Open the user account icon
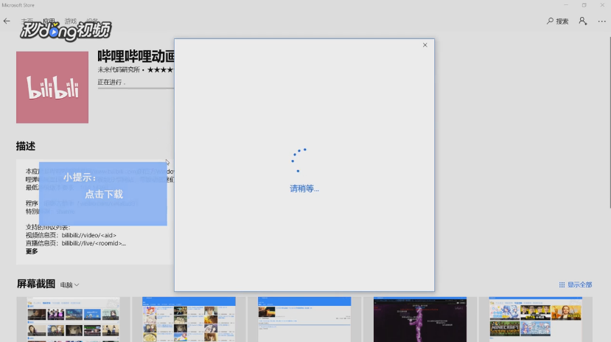Image resolution: width=611 pixels, height=342 pixels. point(583,21)
